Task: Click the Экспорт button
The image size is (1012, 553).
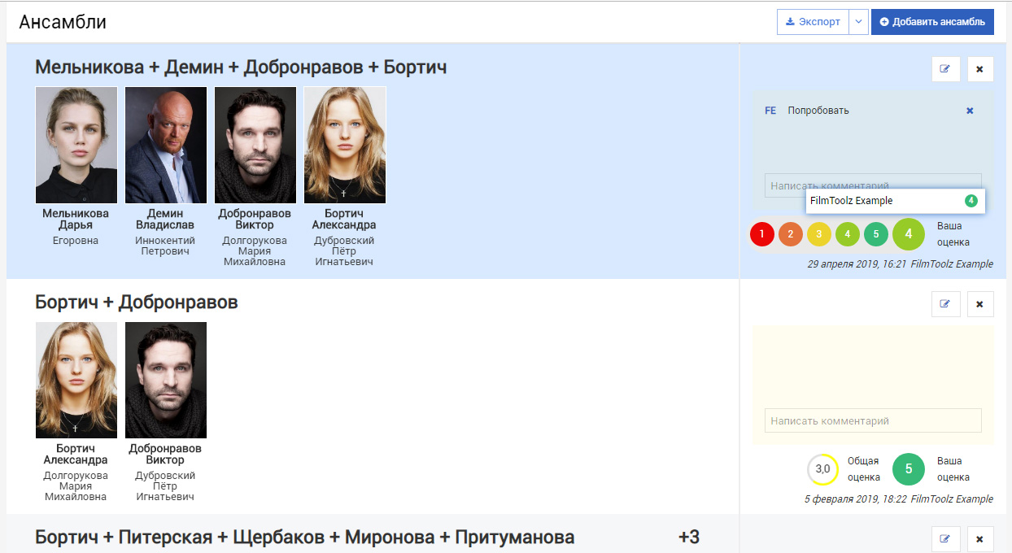Action: coord(813,22)
